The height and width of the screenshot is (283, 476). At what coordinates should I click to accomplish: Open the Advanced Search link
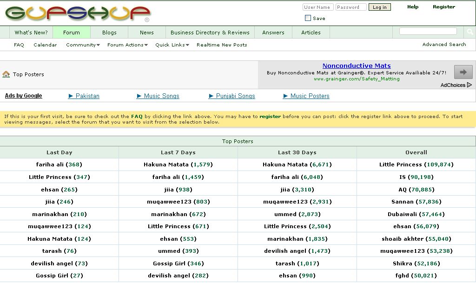click(x=444, y=45)
